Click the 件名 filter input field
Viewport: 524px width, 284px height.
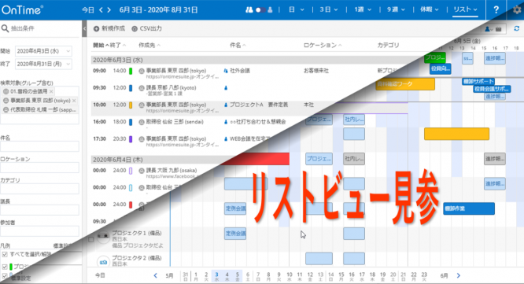[39, 146]
